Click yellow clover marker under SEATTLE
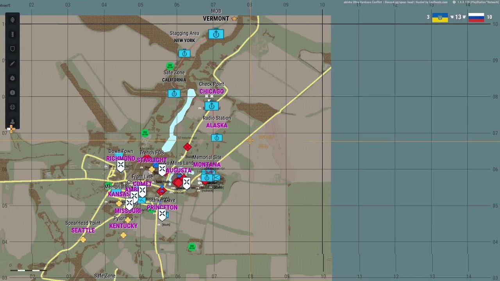This screenshot has height=281, width=500. pos(83,239)
